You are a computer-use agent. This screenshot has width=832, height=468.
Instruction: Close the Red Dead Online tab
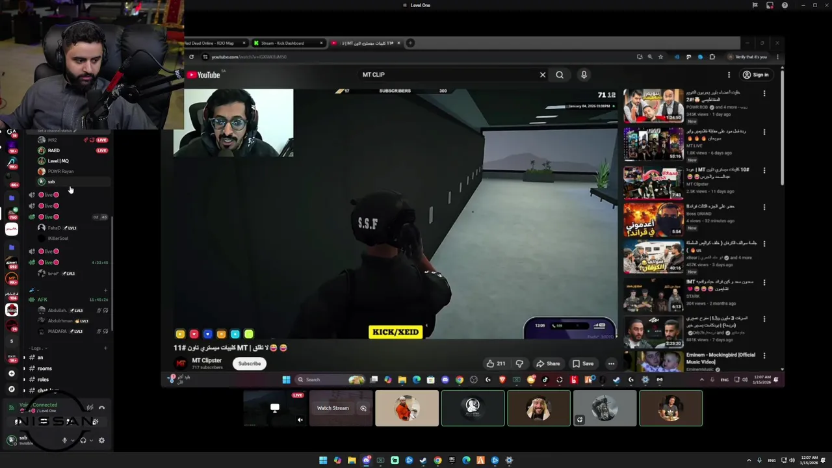(244, 43)
